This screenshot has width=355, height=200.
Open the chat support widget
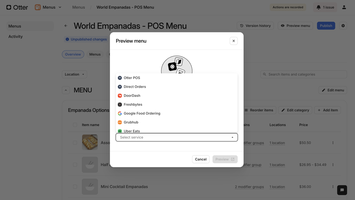point(342,190)
